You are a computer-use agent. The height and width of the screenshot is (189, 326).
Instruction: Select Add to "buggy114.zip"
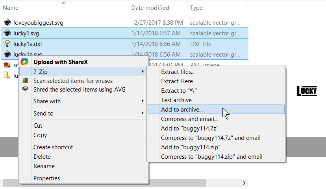(190, 147)
